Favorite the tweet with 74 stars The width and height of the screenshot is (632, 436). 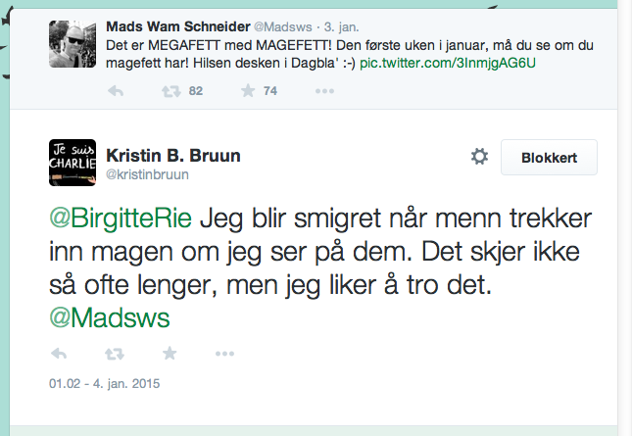pyautogui.click(x=248, y=91)
